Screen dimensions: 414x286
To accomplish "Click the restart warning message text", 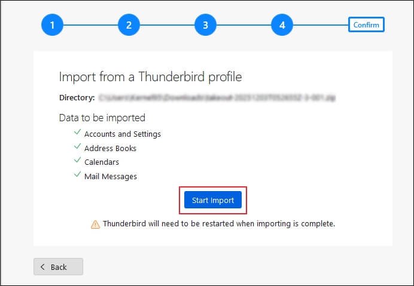I will click(219, 223).
